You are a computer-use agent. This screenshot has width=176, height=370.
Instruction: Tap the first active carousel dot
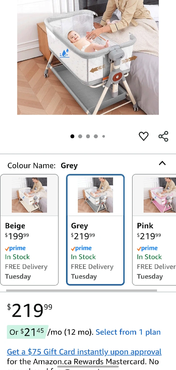point(72,136)
